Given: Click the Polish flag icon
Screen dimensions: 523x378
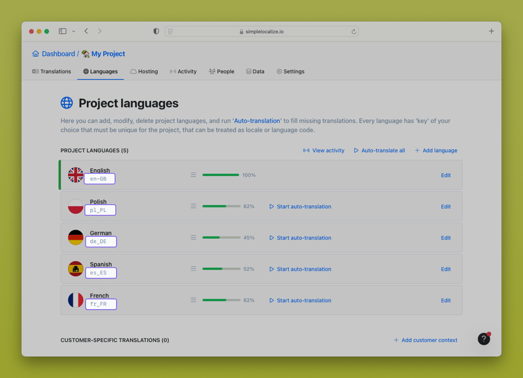Looking at the screenshot, I should point(76,206).
